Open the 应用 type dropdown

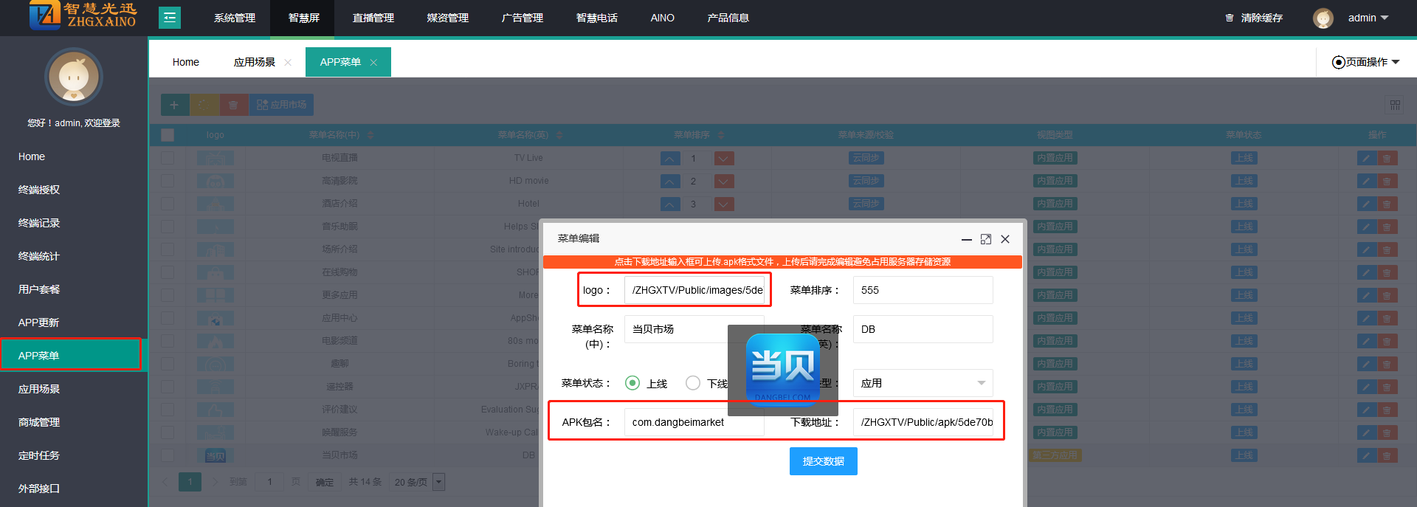pyautogui.click(x=923, y=383)
